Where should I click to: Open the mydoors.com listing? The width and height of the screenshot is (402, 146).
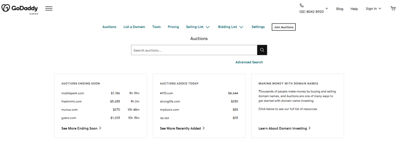click(x=170, y=110)
